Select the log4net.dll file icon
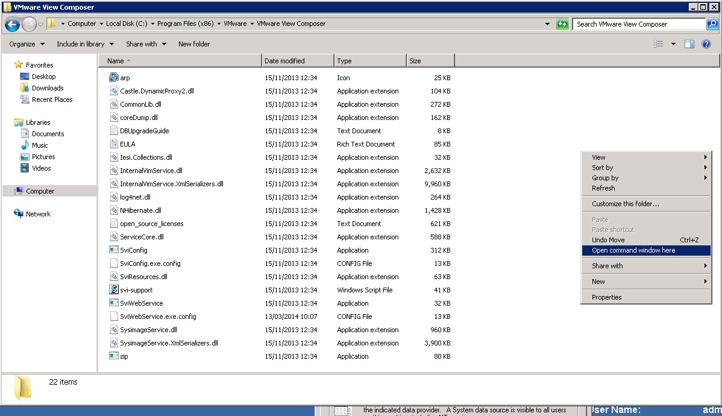This screenshot has width=722, height=416. pyautogui.click(x=114, y=197)
